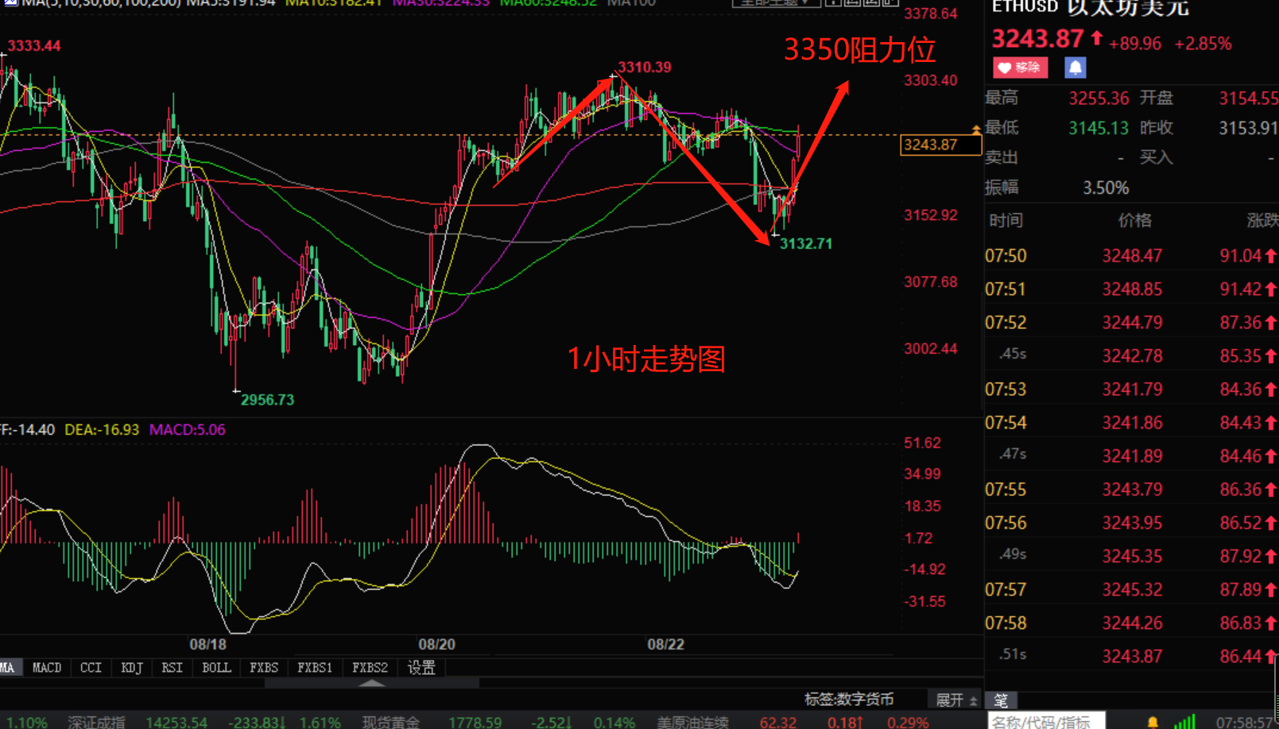Click the +2.85% change percentage
Screen dimensions: 1279x729
[1203, 44]
